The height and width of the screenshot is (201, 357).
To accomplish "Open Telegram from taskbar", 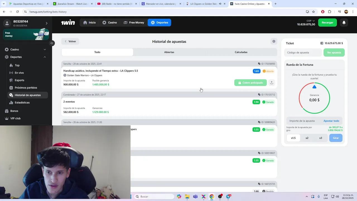I will click(228, 197).
